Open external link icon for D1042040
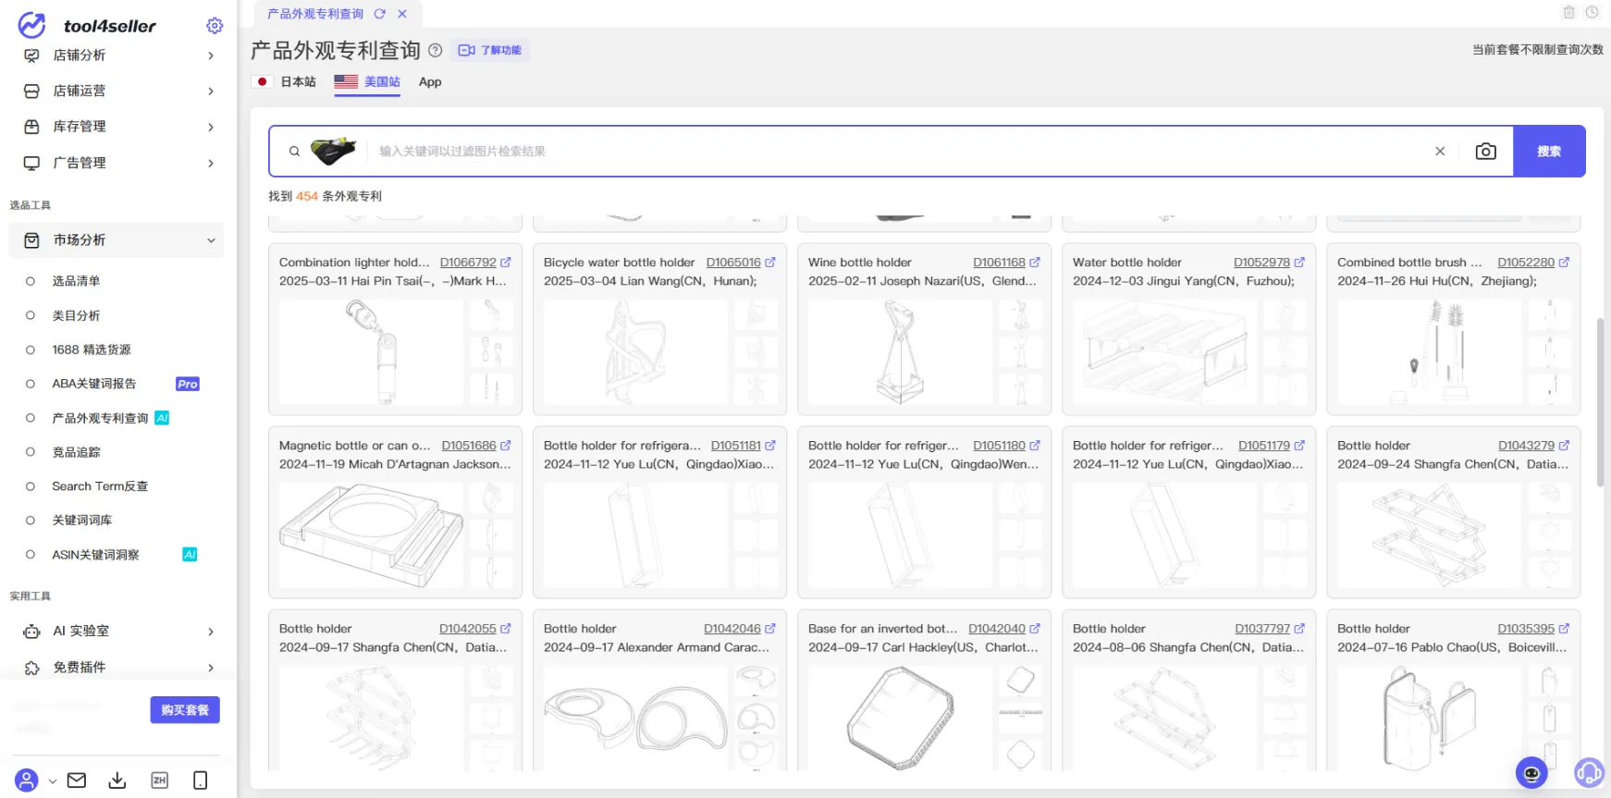Image resolution: width=1611 pixels, height=798 pixels. tap(1035, 629)
